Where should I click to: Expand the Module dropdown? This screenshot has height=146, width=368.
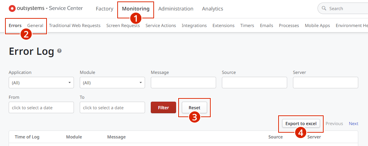pyautogui.click(x=113, y=83)
